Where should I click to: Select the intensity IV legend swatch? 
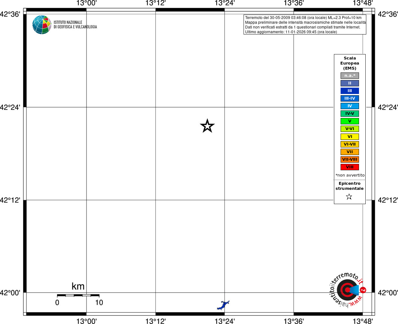click(350, 106)
